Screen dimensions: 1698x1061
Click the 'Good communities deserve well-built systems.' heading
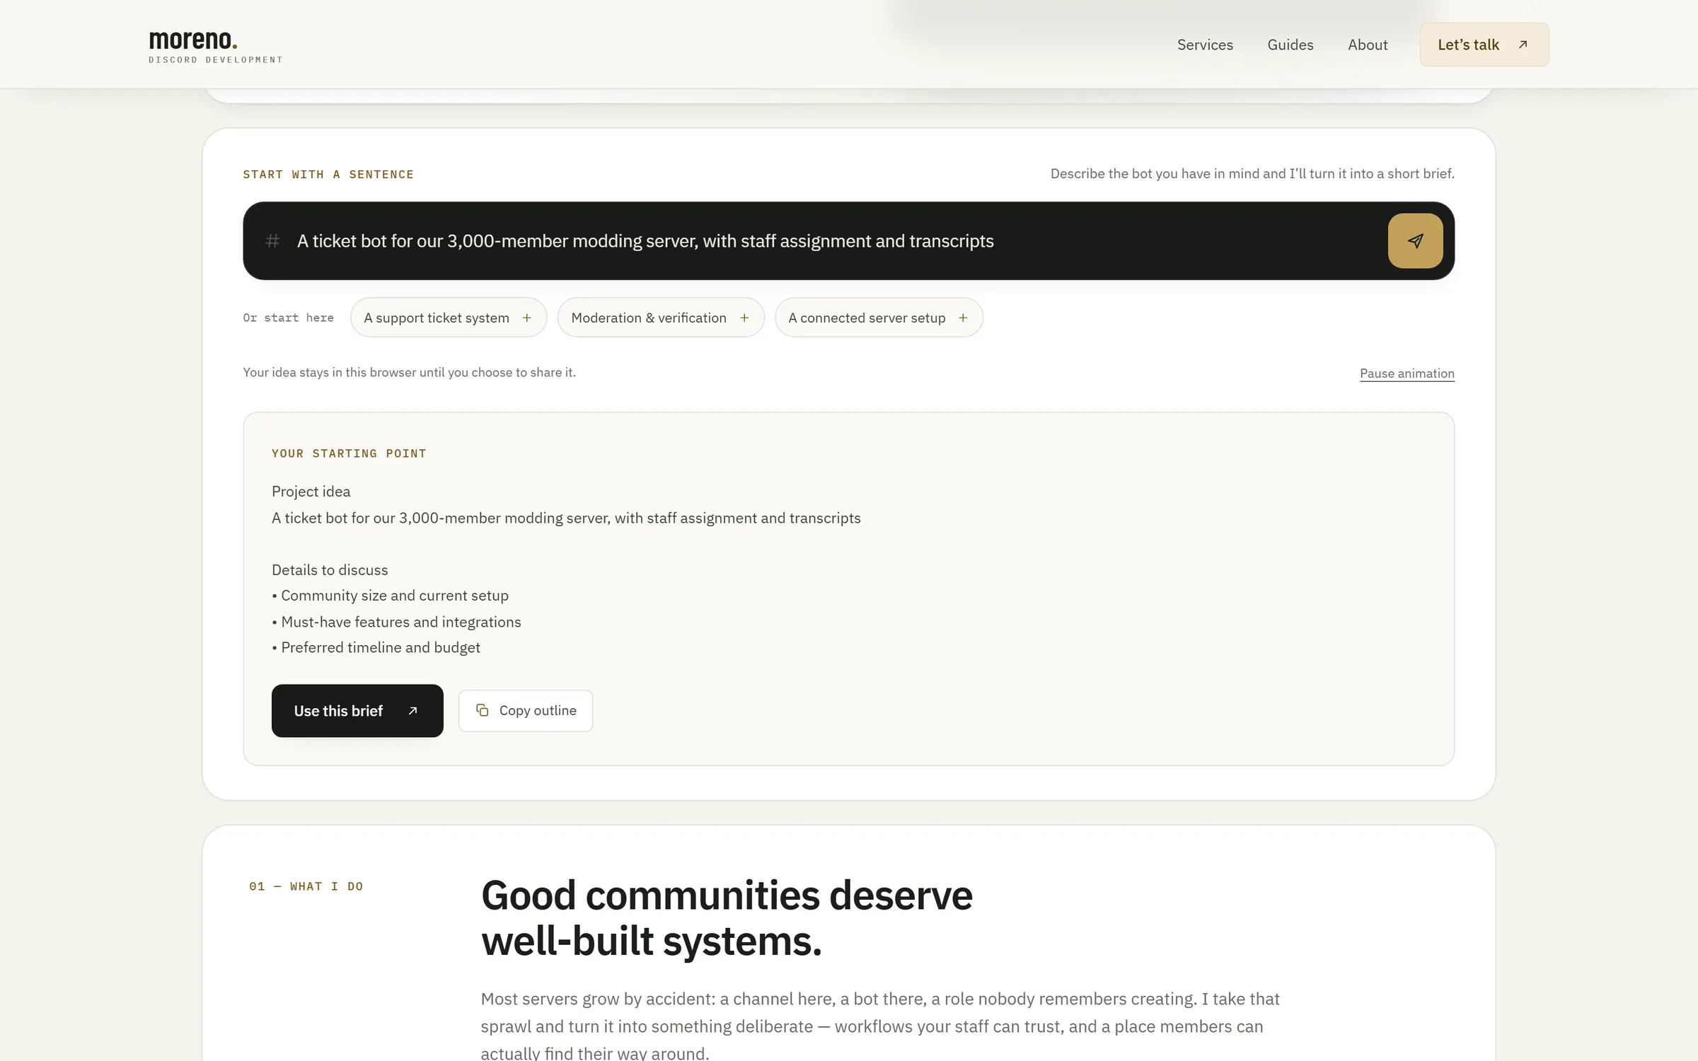[727, 918]
